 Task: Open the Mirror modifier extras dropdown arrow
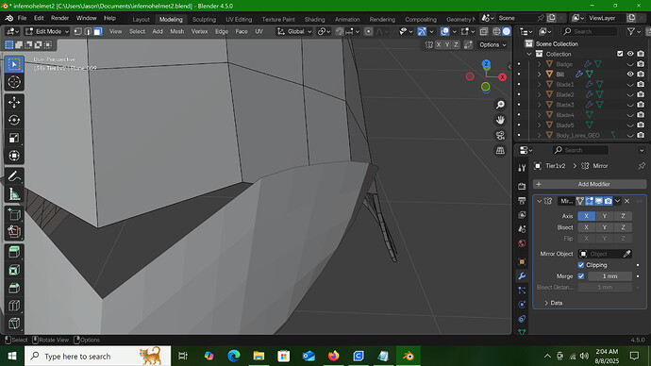617,201
